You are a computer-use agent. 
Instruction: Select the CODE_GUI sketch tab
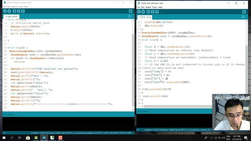(x=145, y=17)
